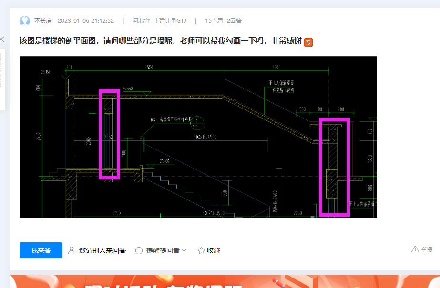This screenshot has width=440, height=288.
Task: Click the user avatar of 不长痘
Action: click(x=25, y=21)
